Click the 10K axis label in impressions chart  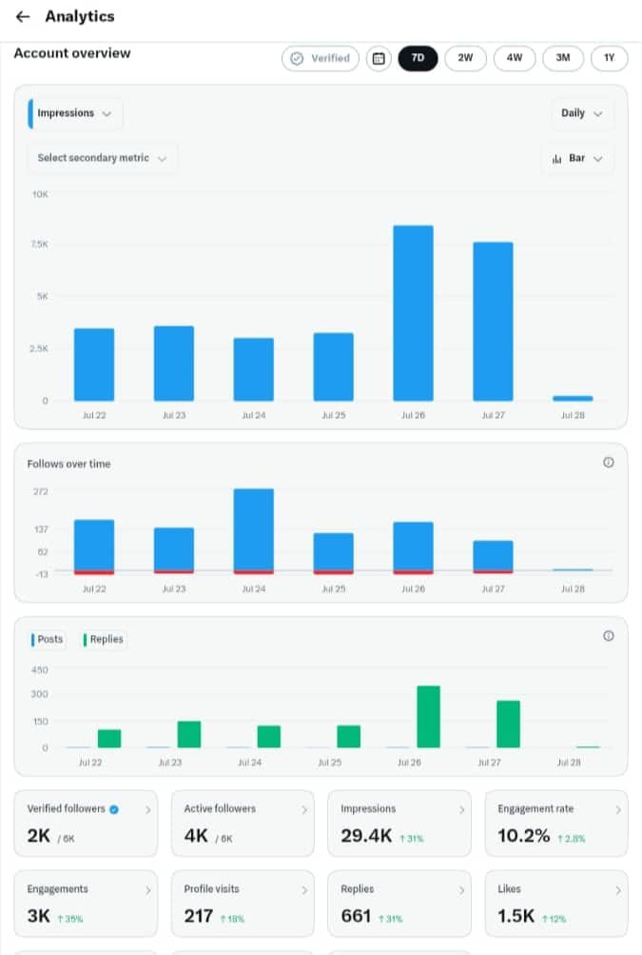40,194
